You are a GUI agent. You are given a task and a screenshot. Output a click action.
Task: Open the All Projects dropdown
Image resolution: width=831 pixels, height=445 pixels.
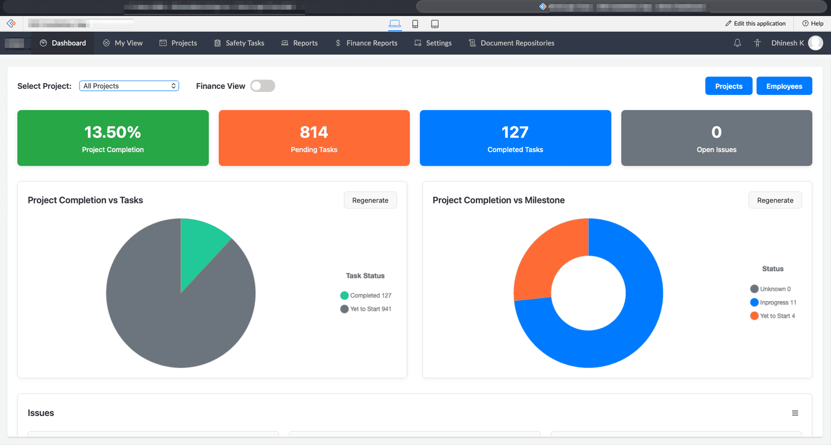tap(129, 86)
